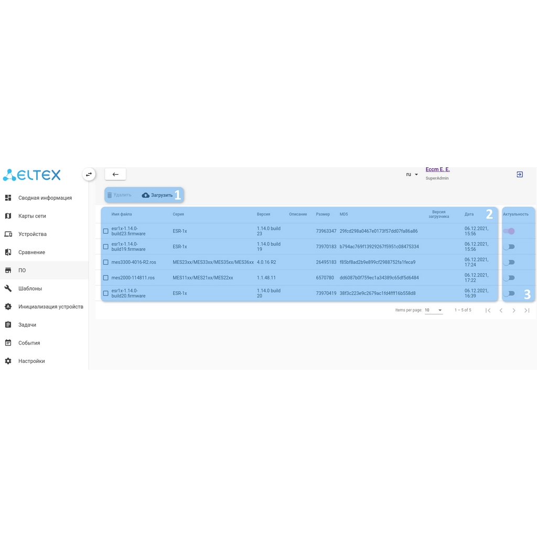This screenshot has height=537, width=537.
Task: Select the ПО menu item
Action: 44,270
